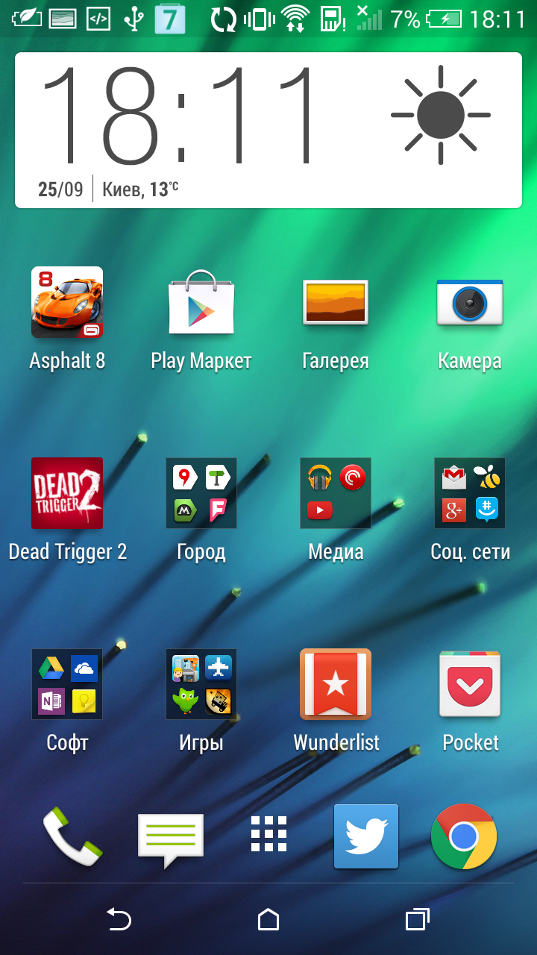Open the Соц. сети folder
The image size is (537, 955).
470,493
